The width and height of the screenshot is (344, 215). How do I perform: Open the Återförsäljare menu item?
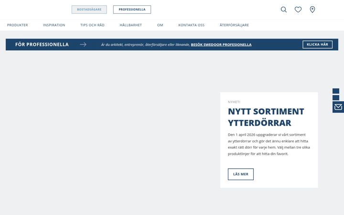coord(234,25)
